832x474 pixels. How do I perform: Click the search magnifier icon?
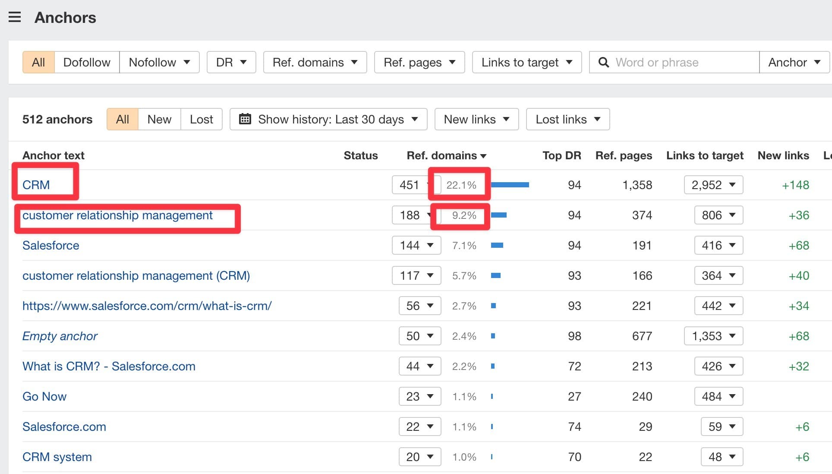604,63
